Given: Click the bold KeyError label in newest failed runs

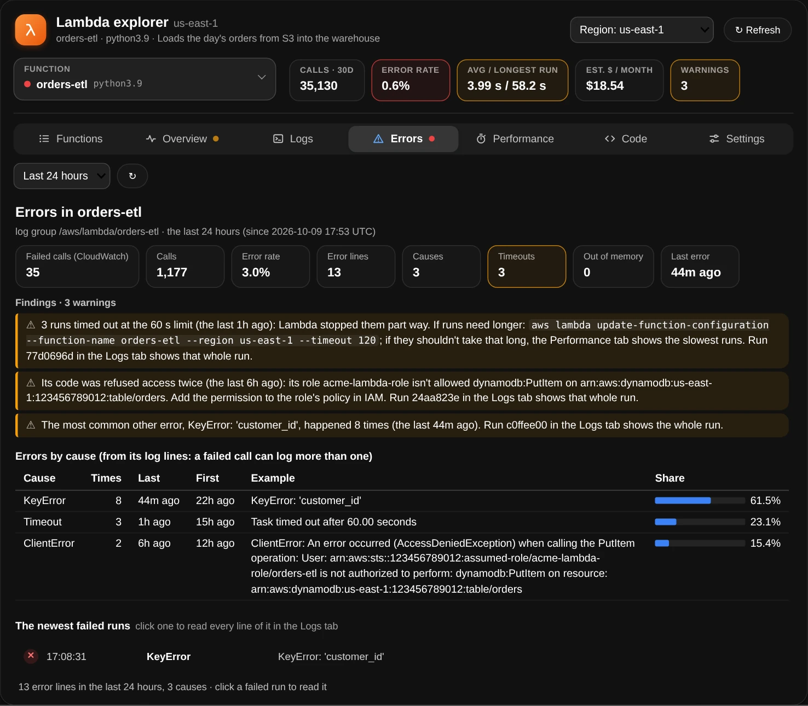Looking at the screenshot, I should (169, 657).
